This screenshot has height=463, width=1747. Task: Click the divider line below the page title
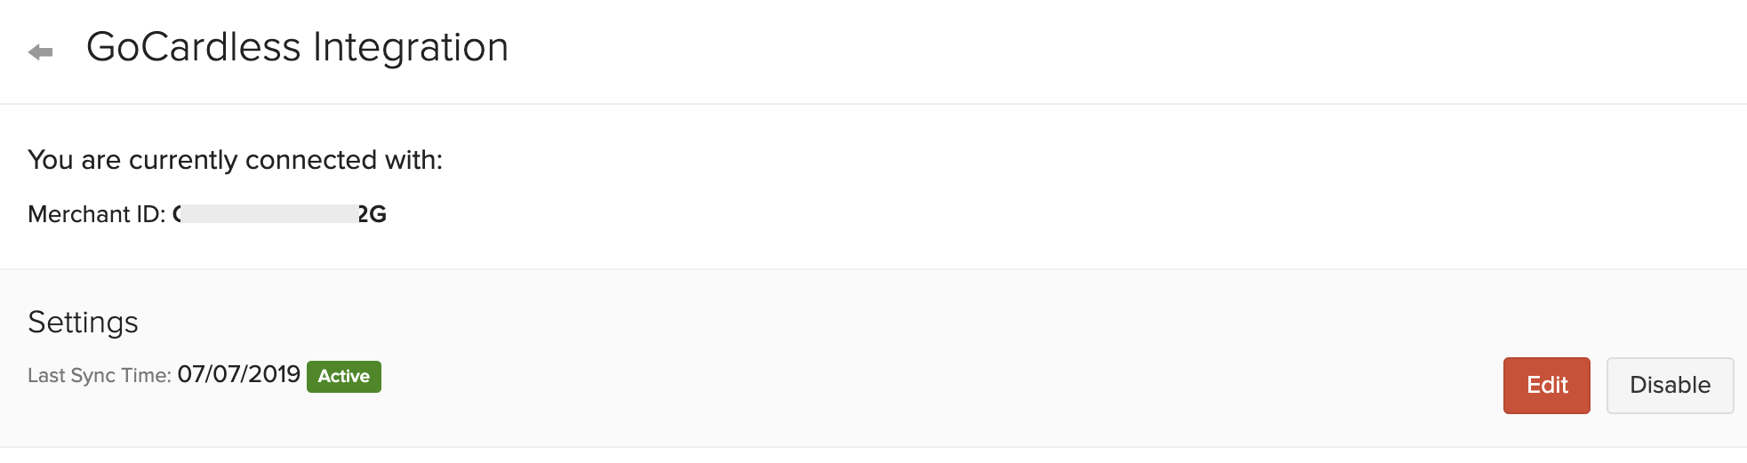click(873, 104)
